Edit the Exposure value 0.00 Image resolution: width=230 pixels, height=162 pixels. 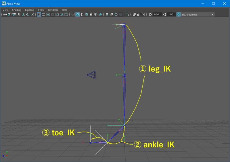157,15
